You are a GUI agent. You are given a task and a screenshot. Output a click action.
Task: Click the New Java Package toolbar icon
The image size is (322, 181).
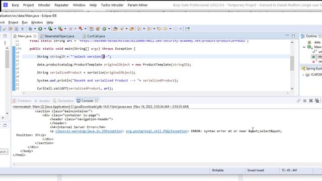[98, 29]
